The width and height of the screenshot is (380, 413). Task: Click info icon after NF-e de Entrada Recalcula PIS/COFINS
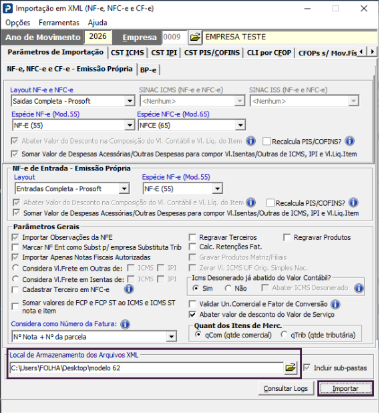click(x=353, y=202)
